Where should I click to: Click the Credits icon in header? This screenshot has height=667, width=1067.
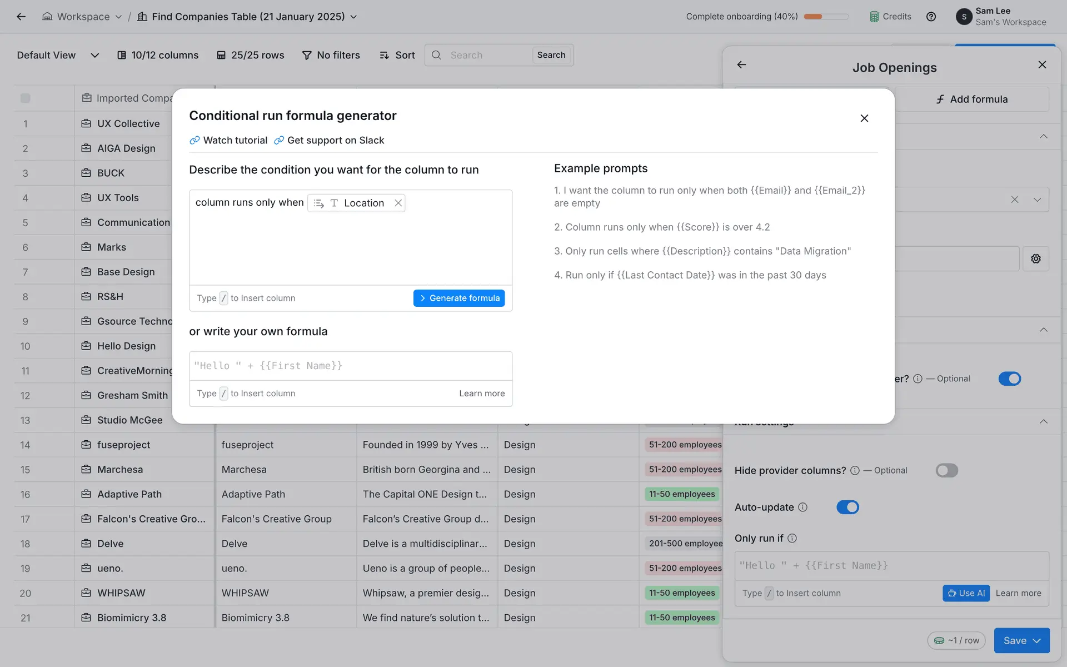pyautogui.click(x=874, y=17)
